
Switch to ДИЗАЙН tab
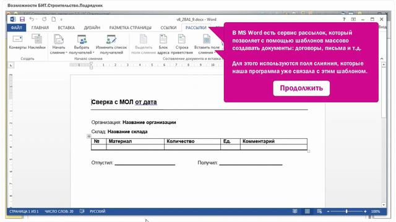[92, 28]
